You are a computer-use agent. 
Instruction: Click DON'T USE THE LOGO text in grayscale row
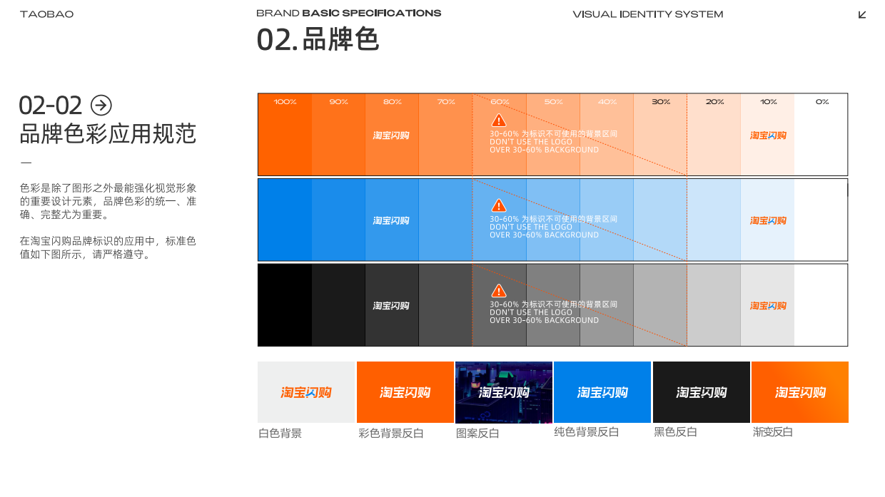pyautogui.click(x=531, y=312)
